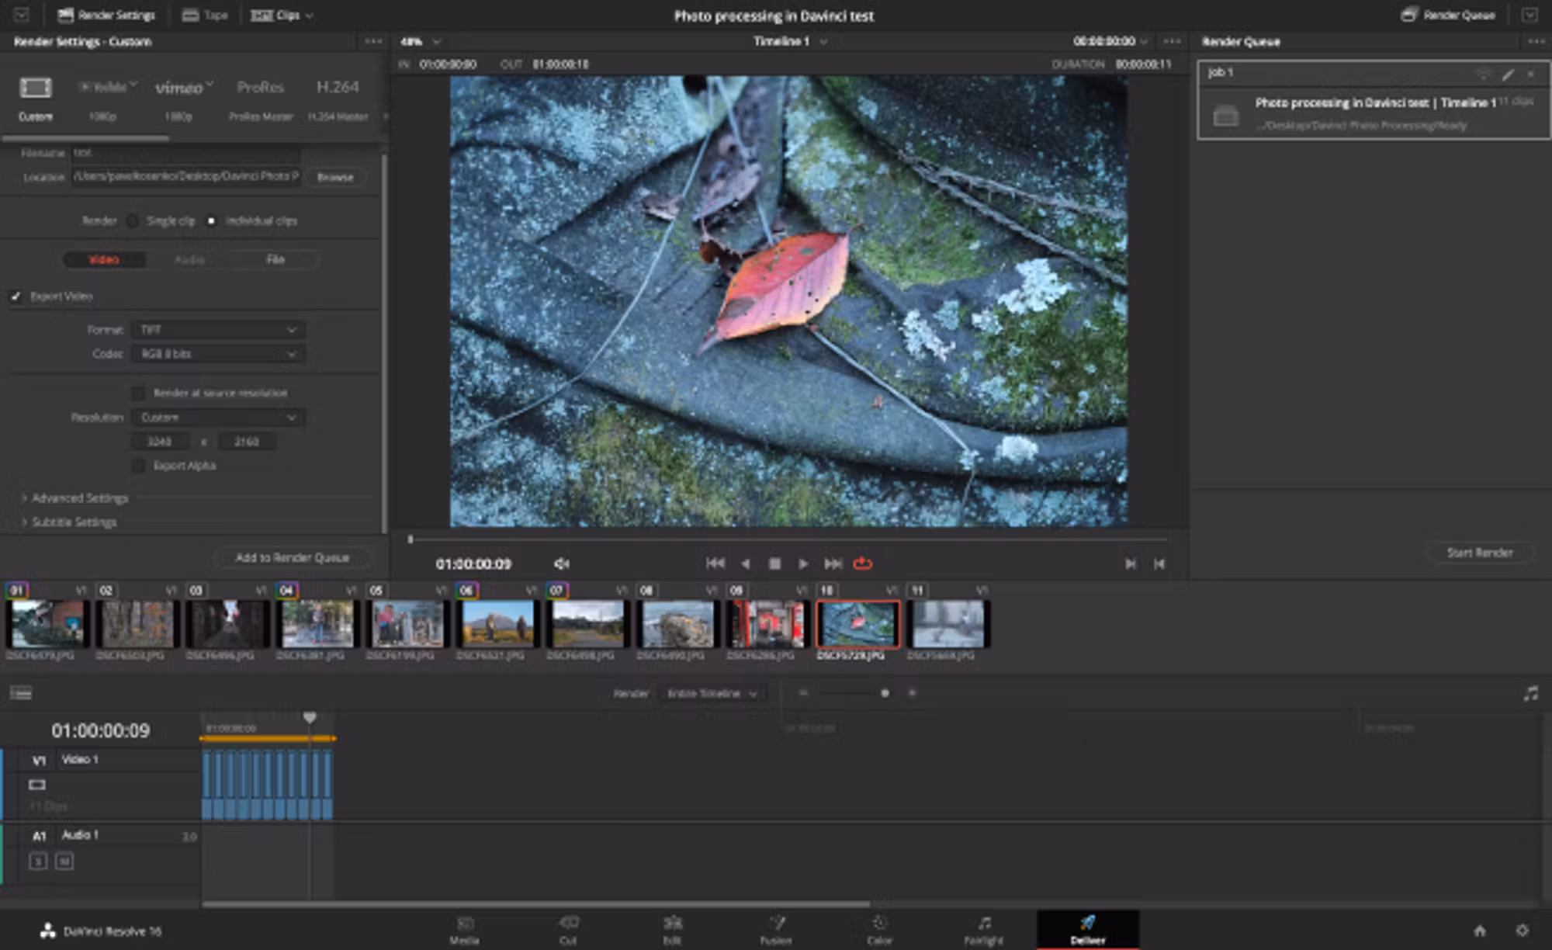Open the viewer zoom percentage dropdown
1552x950 pixels.
[421, 41]
